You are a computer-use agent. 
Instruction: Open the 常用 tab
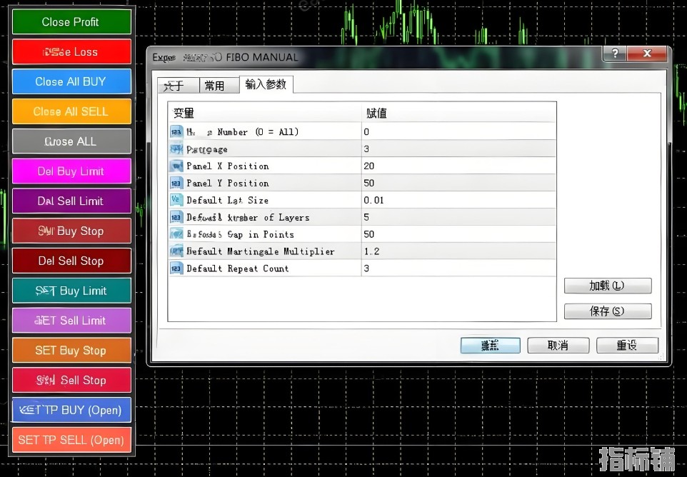coord(214,86)
